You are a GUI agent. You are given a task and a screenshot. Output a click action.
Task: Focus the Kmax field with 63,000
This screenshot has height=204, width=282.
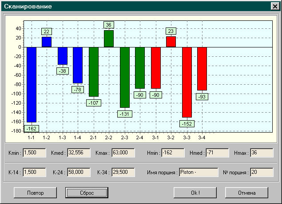click(123, 153)
